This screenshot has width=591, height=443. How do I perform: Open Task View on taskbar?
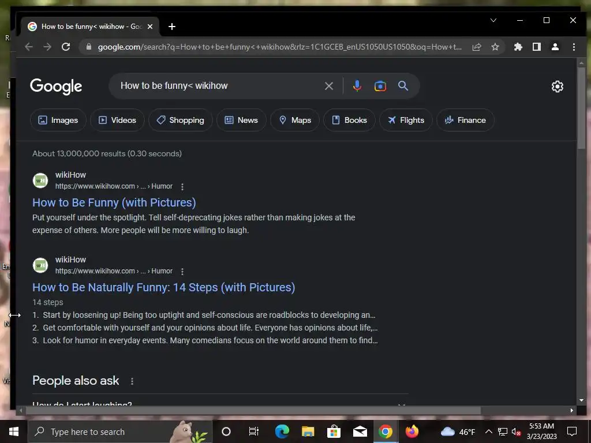click(254, 431)
